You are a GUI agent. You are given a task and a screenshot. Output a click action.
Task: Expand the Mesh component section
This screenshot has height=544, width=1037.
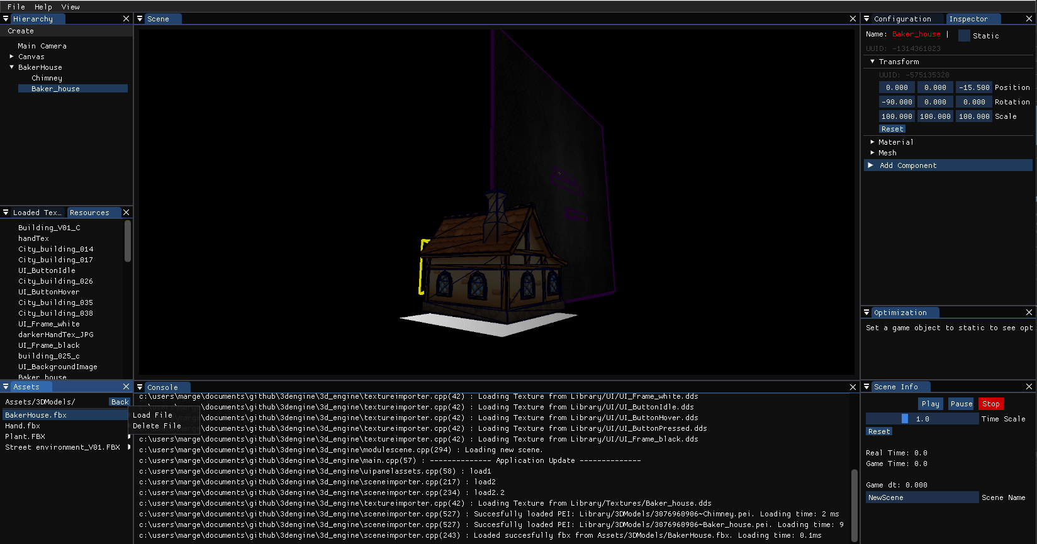coord(872,153)
